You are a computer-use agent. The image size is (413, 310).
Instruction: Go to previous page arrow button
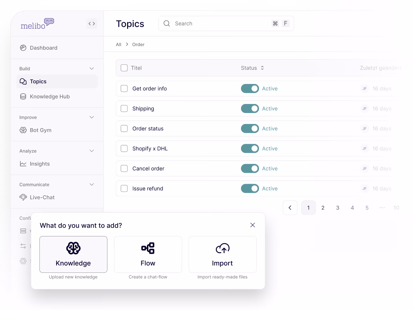pos(290,208)
